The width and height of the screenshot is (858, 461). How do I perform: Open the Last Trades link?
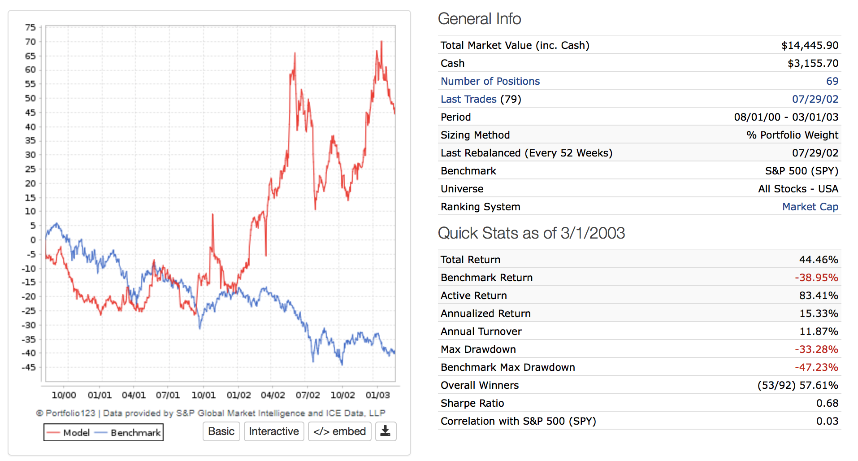[468, 99]
